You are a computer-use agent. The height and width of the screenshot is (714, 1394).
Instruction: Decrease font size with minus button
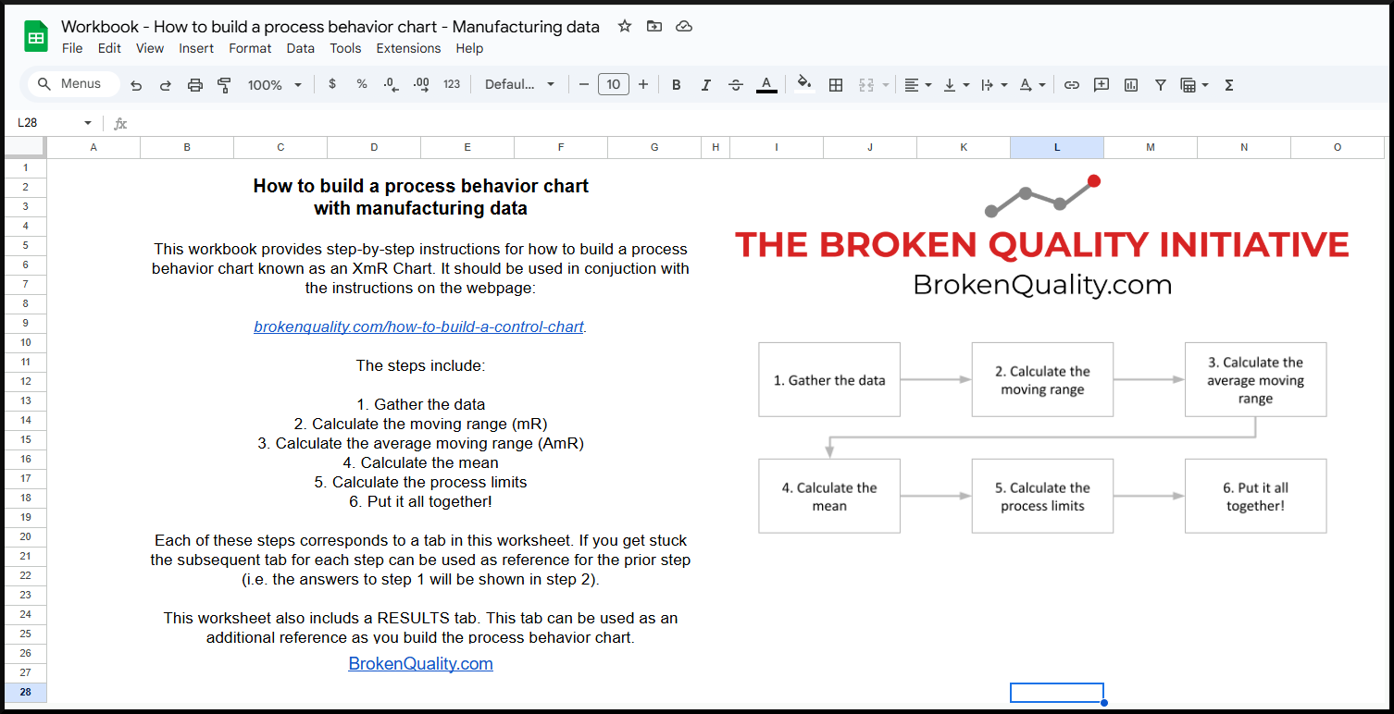click(584, 84)
